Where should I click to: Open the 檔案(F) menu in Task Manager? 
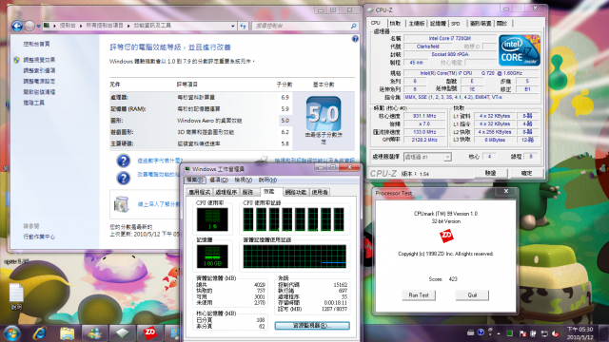tap(194, 180)
